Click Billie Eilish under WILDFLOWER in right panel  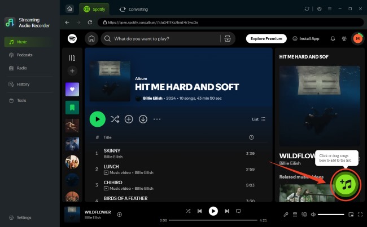290,163
